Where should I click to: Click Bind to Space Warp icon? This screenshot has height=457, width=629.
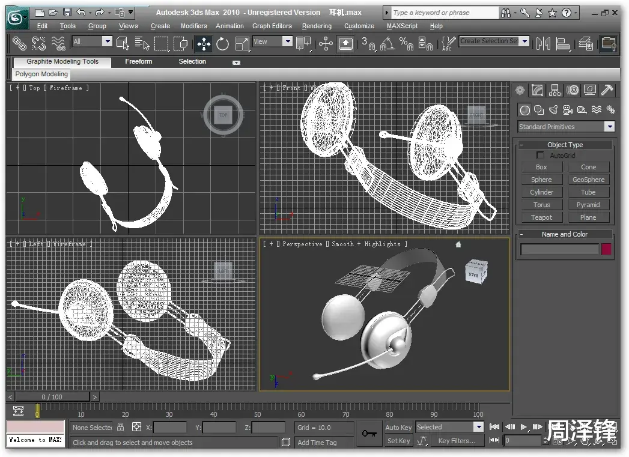[x=58, y=43]
